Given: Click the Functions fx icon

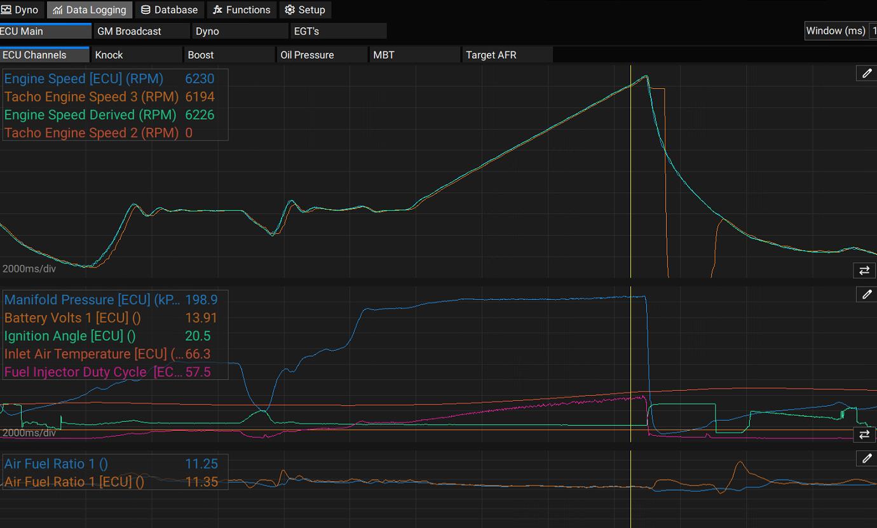Looking at the screenshot, I should pos(217,10).
